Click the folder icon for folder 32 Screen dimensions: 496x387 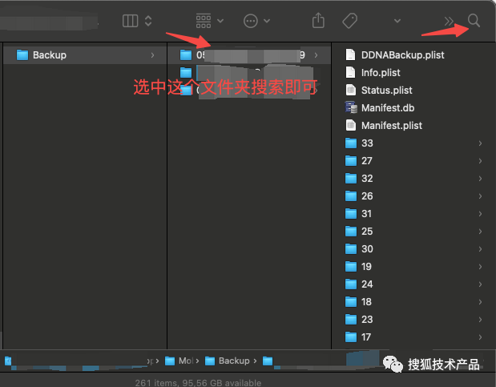(351, 178)
